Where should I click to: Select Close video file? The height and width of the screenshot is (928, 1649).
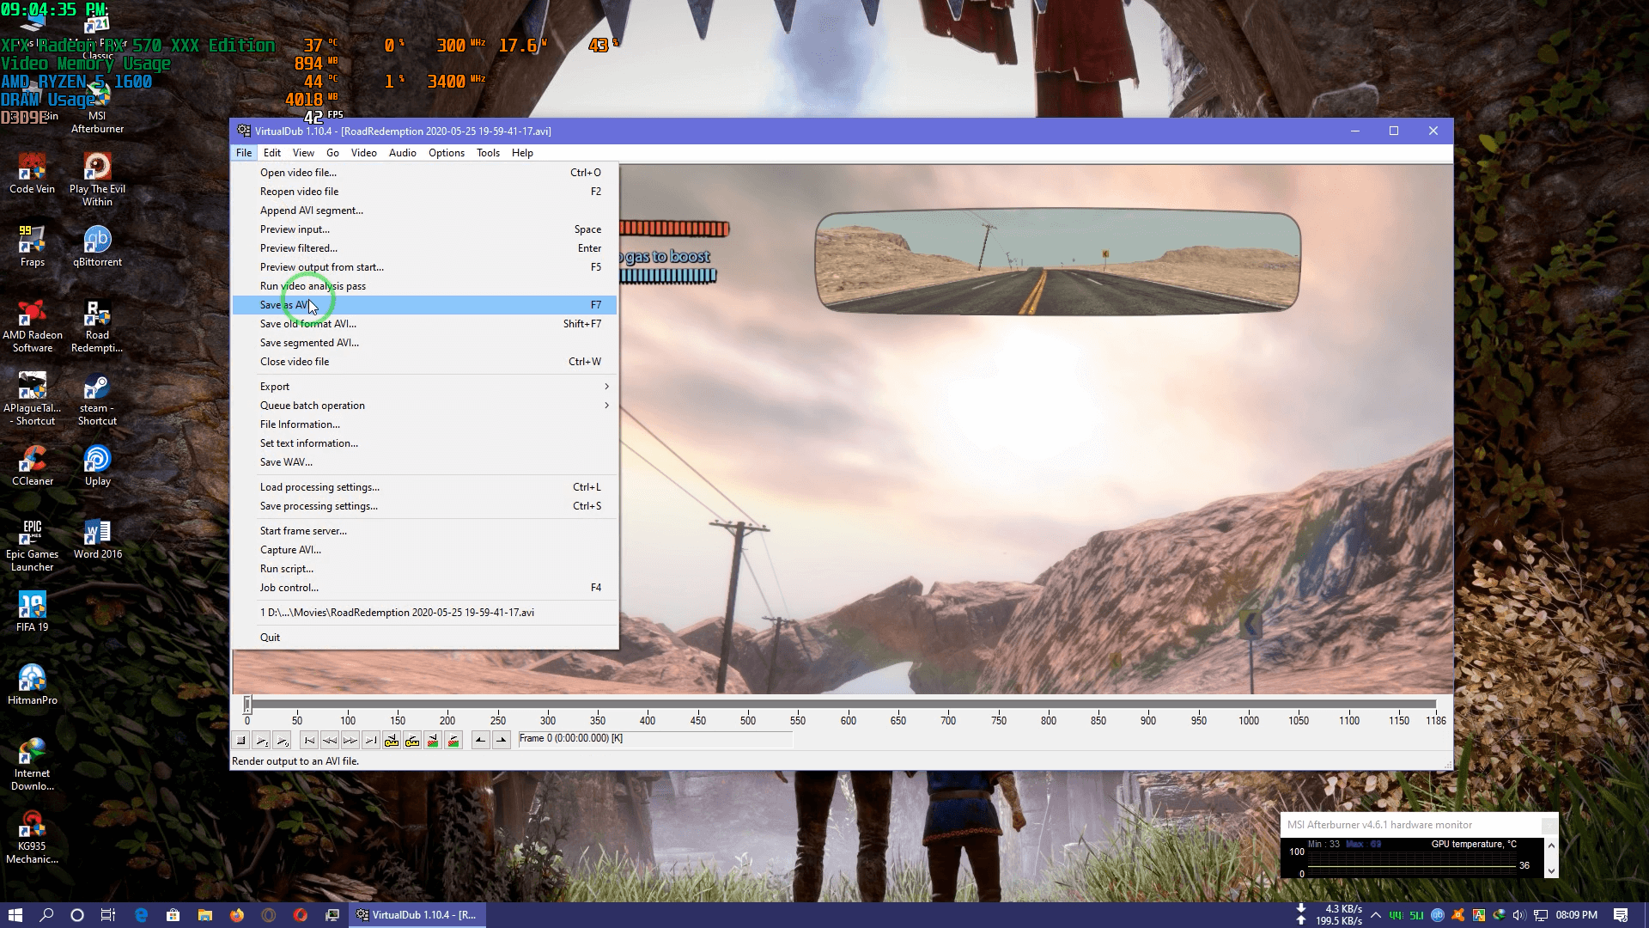(x=424, y=362)
